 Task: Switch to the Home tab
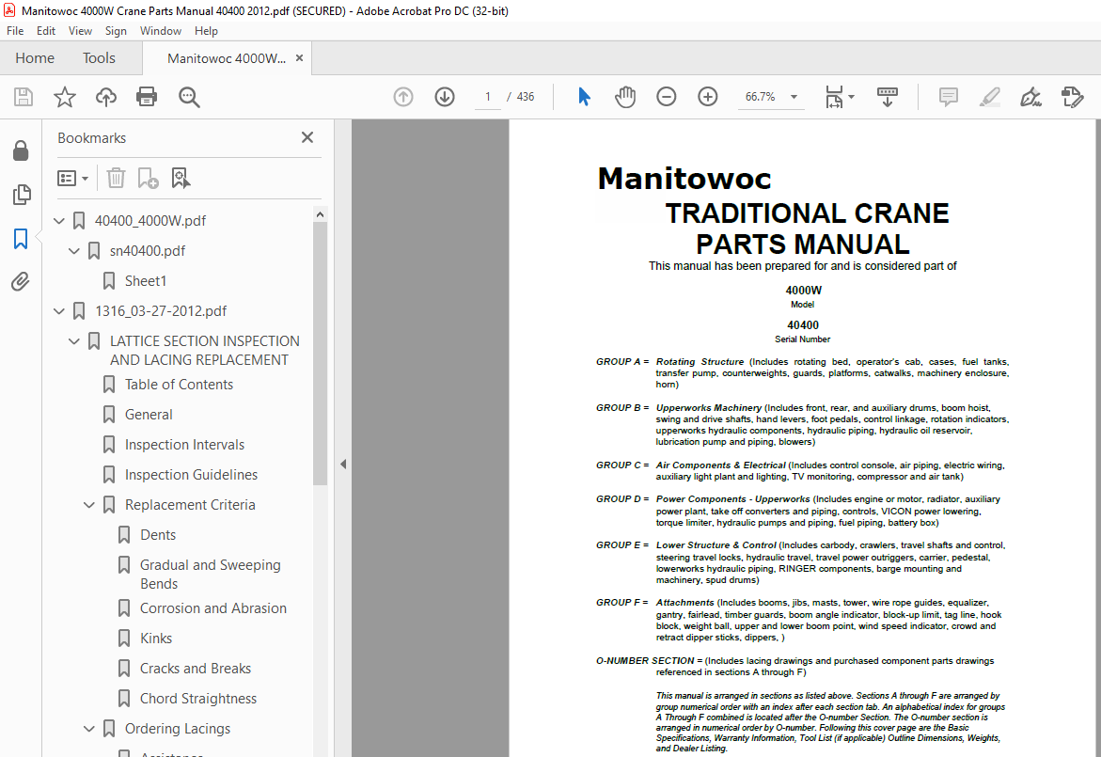click(x=35, y=58)
